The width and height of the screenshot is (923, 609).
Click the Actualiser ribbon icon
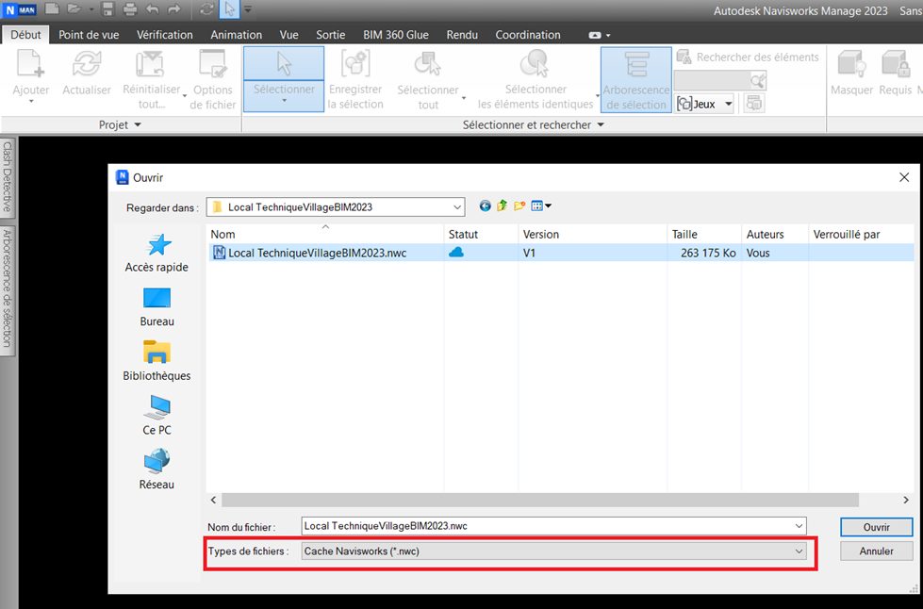pos(87,64)
